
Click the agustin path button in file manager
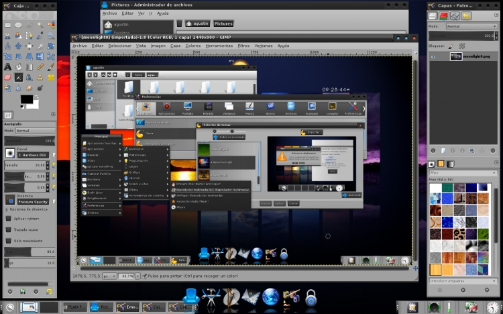tap(198, 23)
